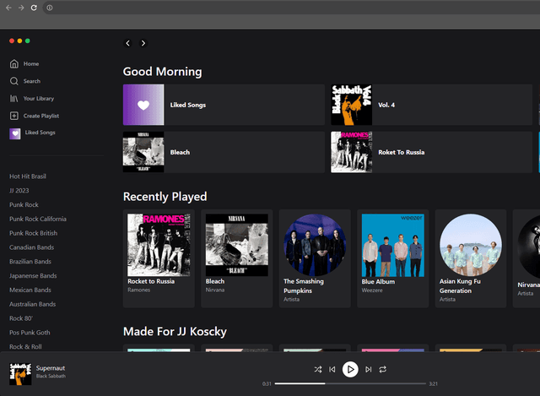
Task: Click the browser forward arrow
Action: coord(21,8)
